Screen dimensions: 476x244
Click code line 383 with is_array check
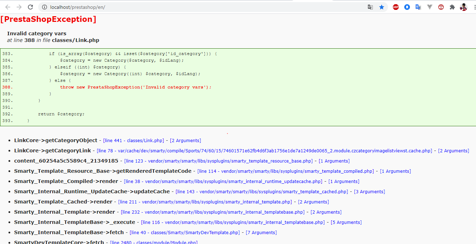point(133,54)
